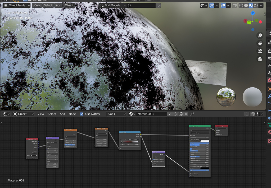Open the node snap type dropdown
The height and width of the screenshot is (188, 271).
coord(260,114)
